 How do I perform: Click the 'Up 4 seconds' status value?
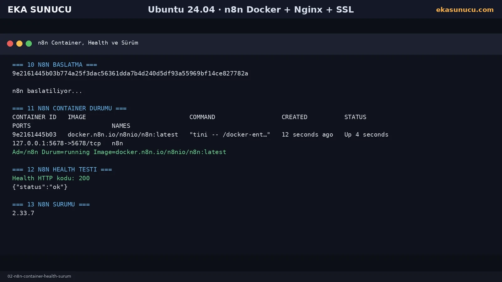click(366, 134)
